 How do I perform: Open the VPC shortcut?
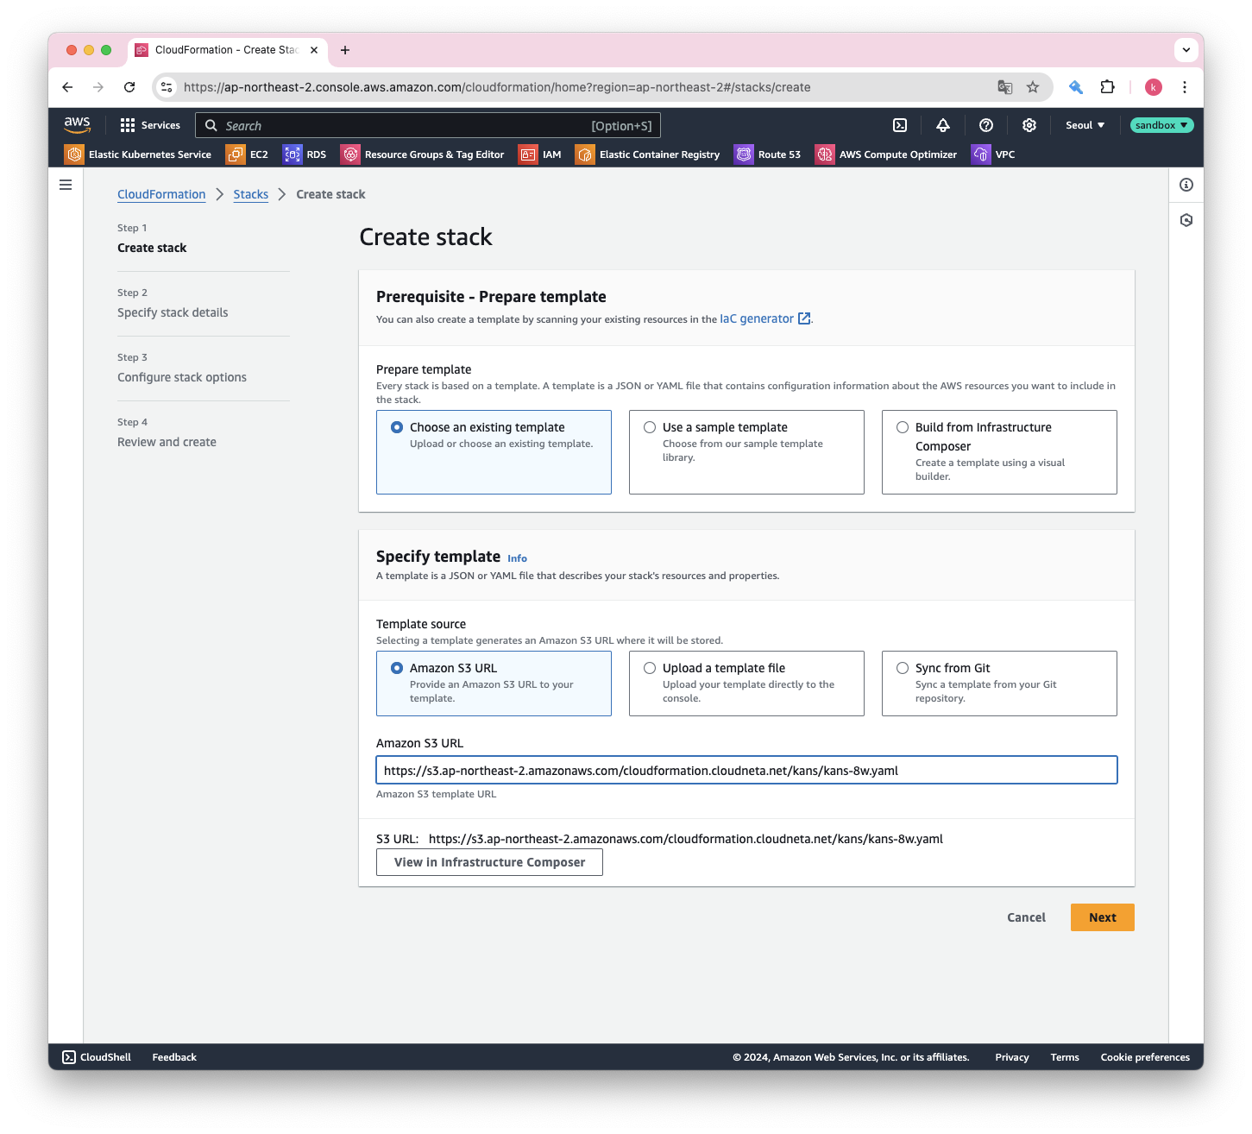coord(994,154)
